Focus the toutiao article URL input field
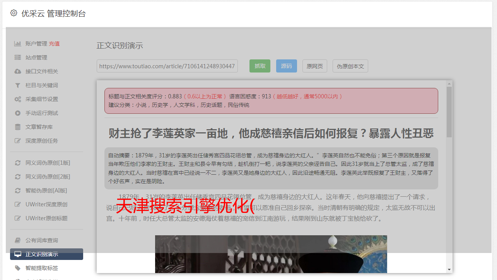 [167, 66]
